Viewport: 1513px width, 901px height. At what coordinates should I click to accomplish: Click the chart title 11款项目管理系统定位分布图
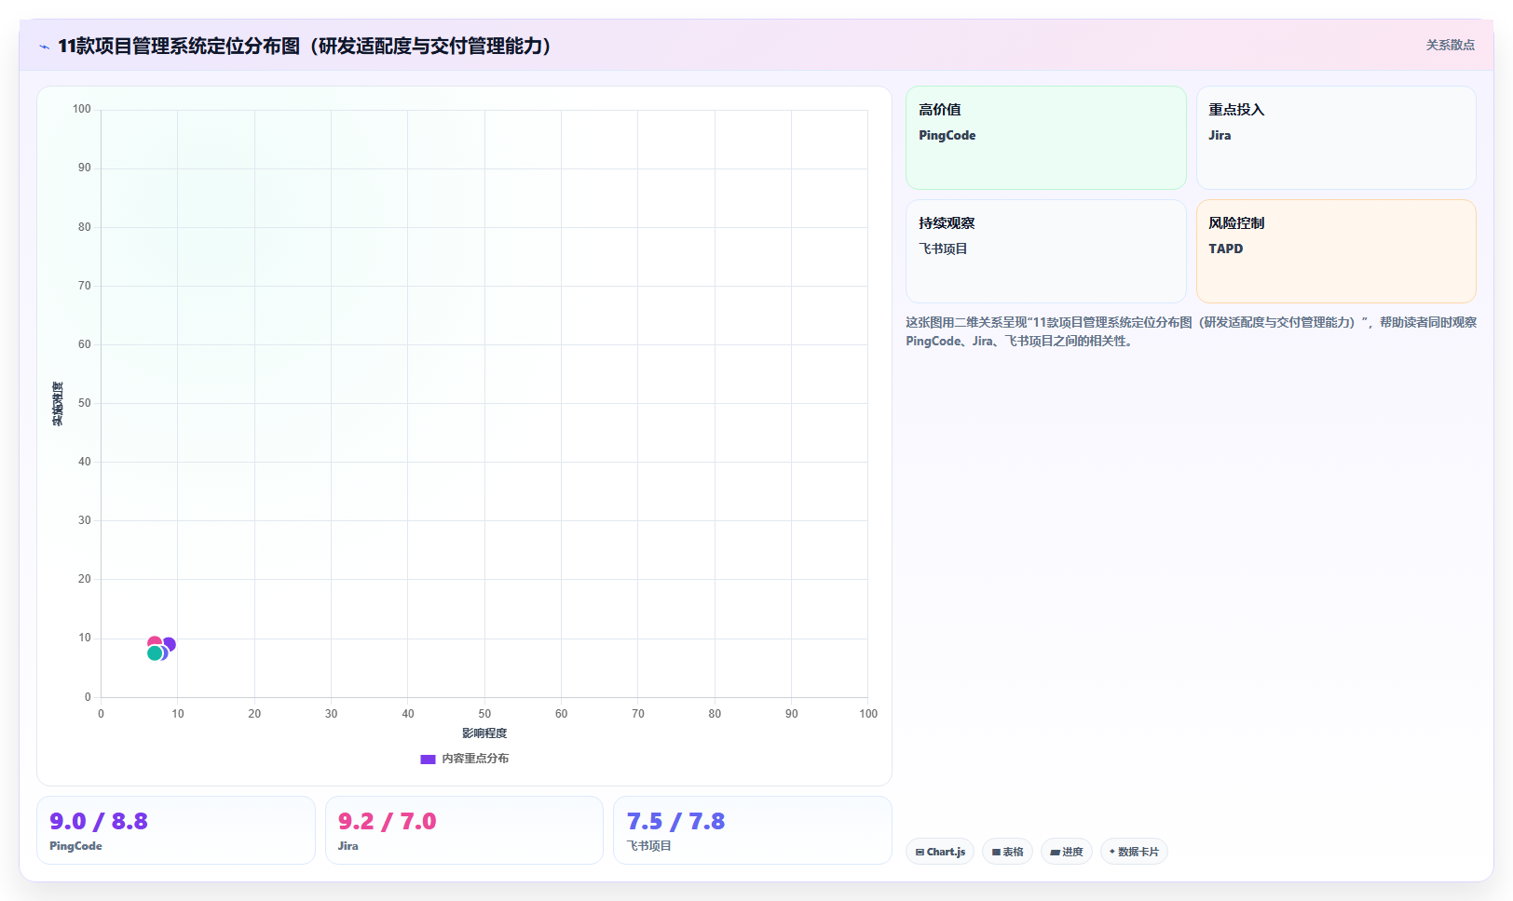coord(304,46)
